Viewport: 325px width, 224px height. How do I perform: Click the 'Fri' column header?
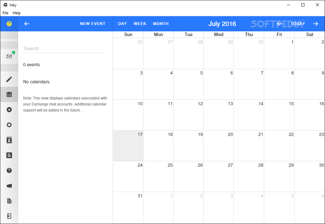[279, 35]
